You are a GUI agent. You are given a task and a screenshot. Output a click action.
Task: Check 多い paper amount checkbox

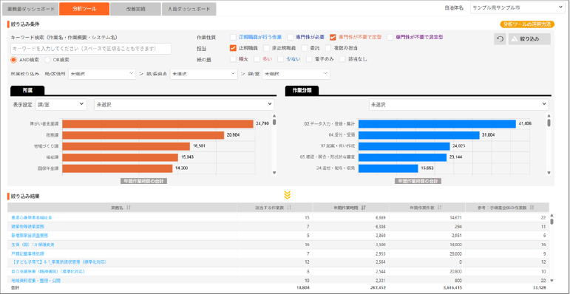pyautogui.click(x=257, y=59)
